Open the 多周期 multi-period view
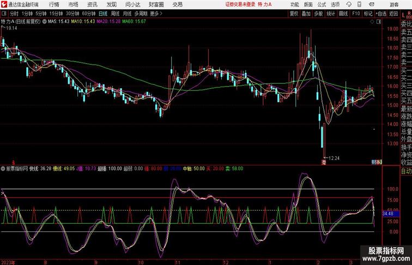Viewport: 412px width, 265px height. 141,14
